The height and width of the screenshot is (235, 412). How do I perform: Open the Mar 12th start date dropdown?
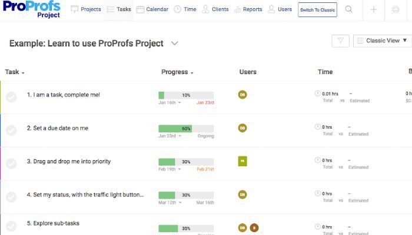point(170,203)
